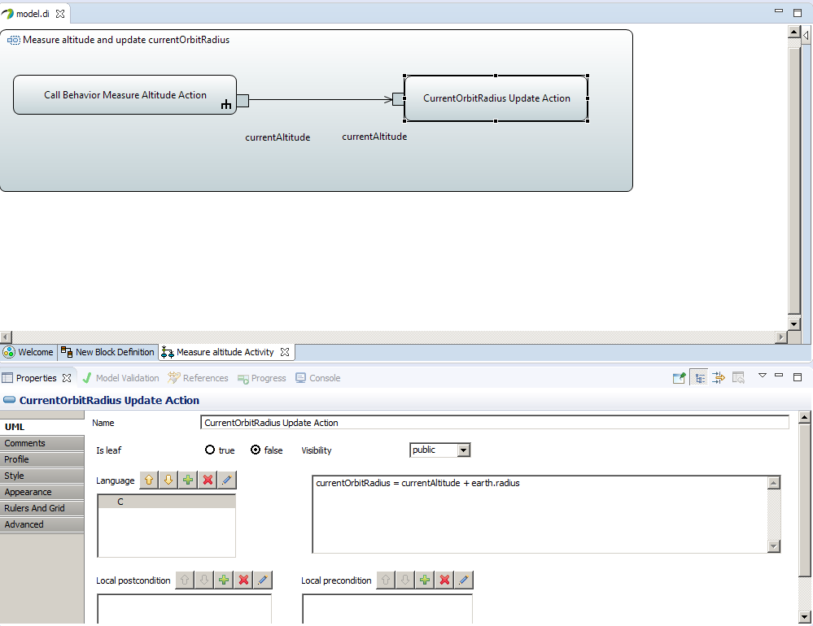Click body text area scroll down arrow
This screenshot has width=813, height=626.
tap(774, 546)
